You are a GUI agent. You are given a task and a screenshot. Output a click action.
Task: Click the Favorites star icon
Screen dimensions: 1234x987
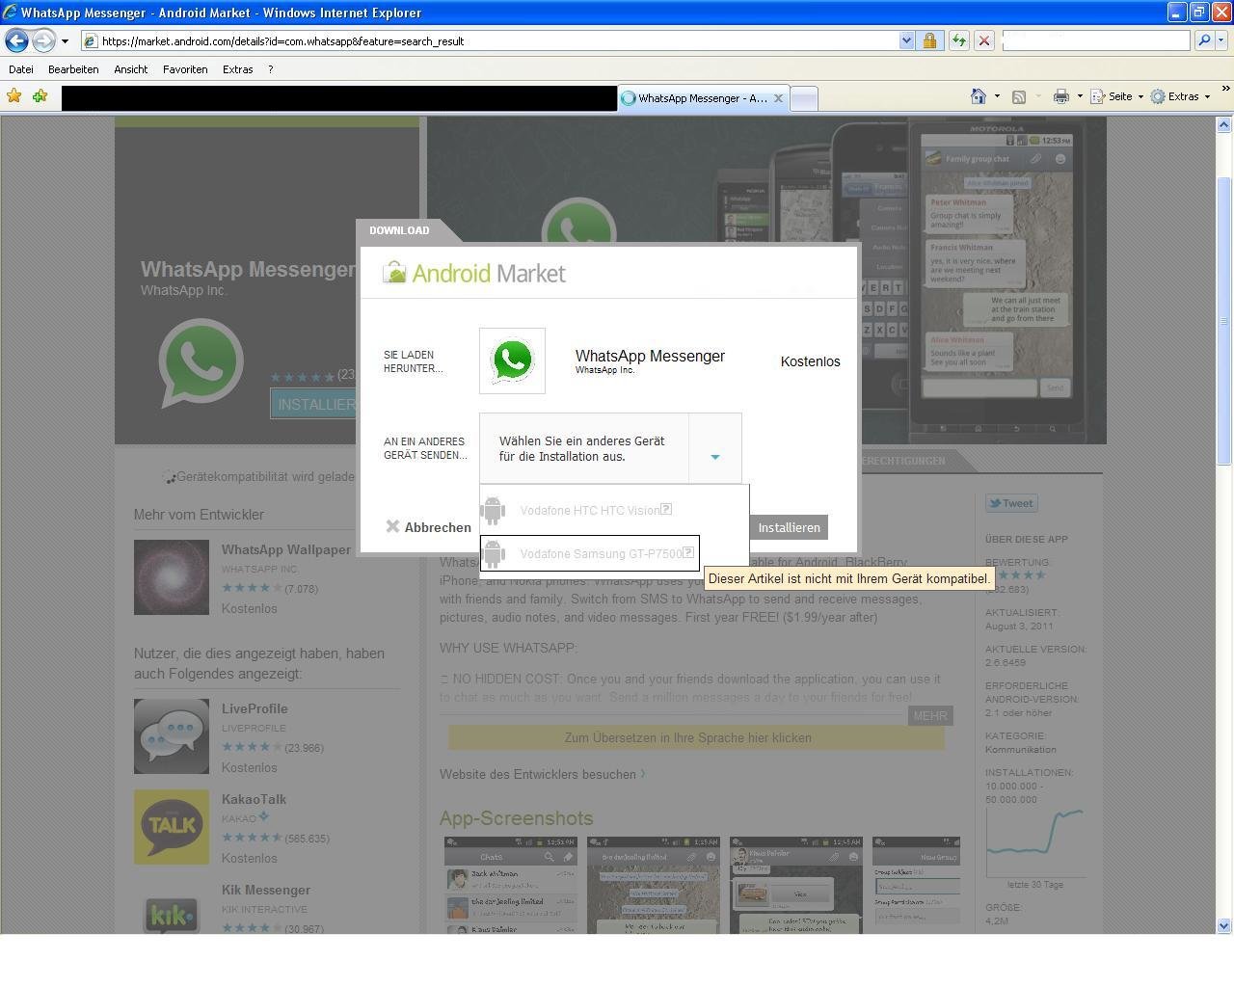pos(14,96)
